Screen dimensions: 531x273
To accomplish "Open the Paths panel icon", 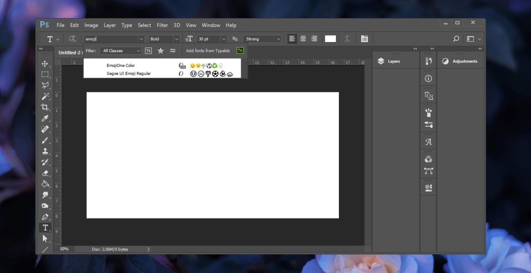I will click(x=428, y=171).
